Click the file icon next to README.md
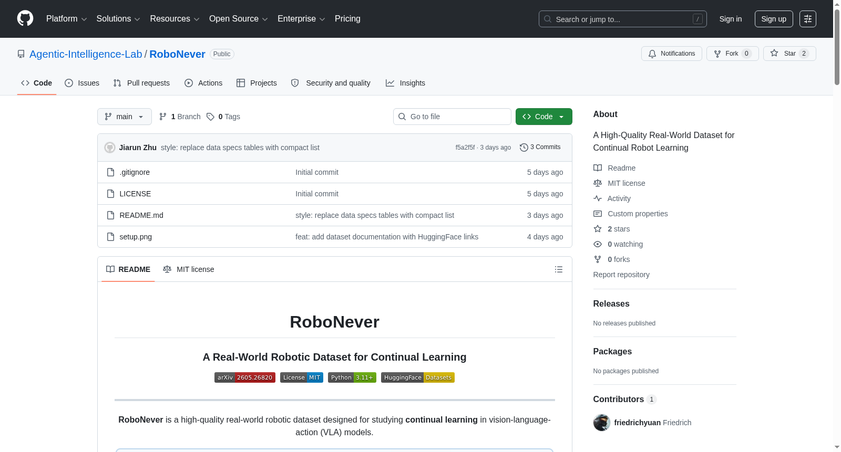The width and height of the screenshot is (841, 452). (x=110, y=215)
